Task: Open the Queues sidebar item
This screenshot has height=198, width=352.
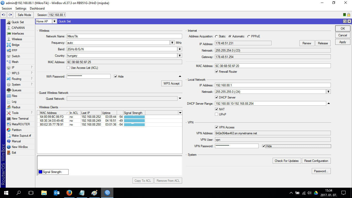Action: 16,90
